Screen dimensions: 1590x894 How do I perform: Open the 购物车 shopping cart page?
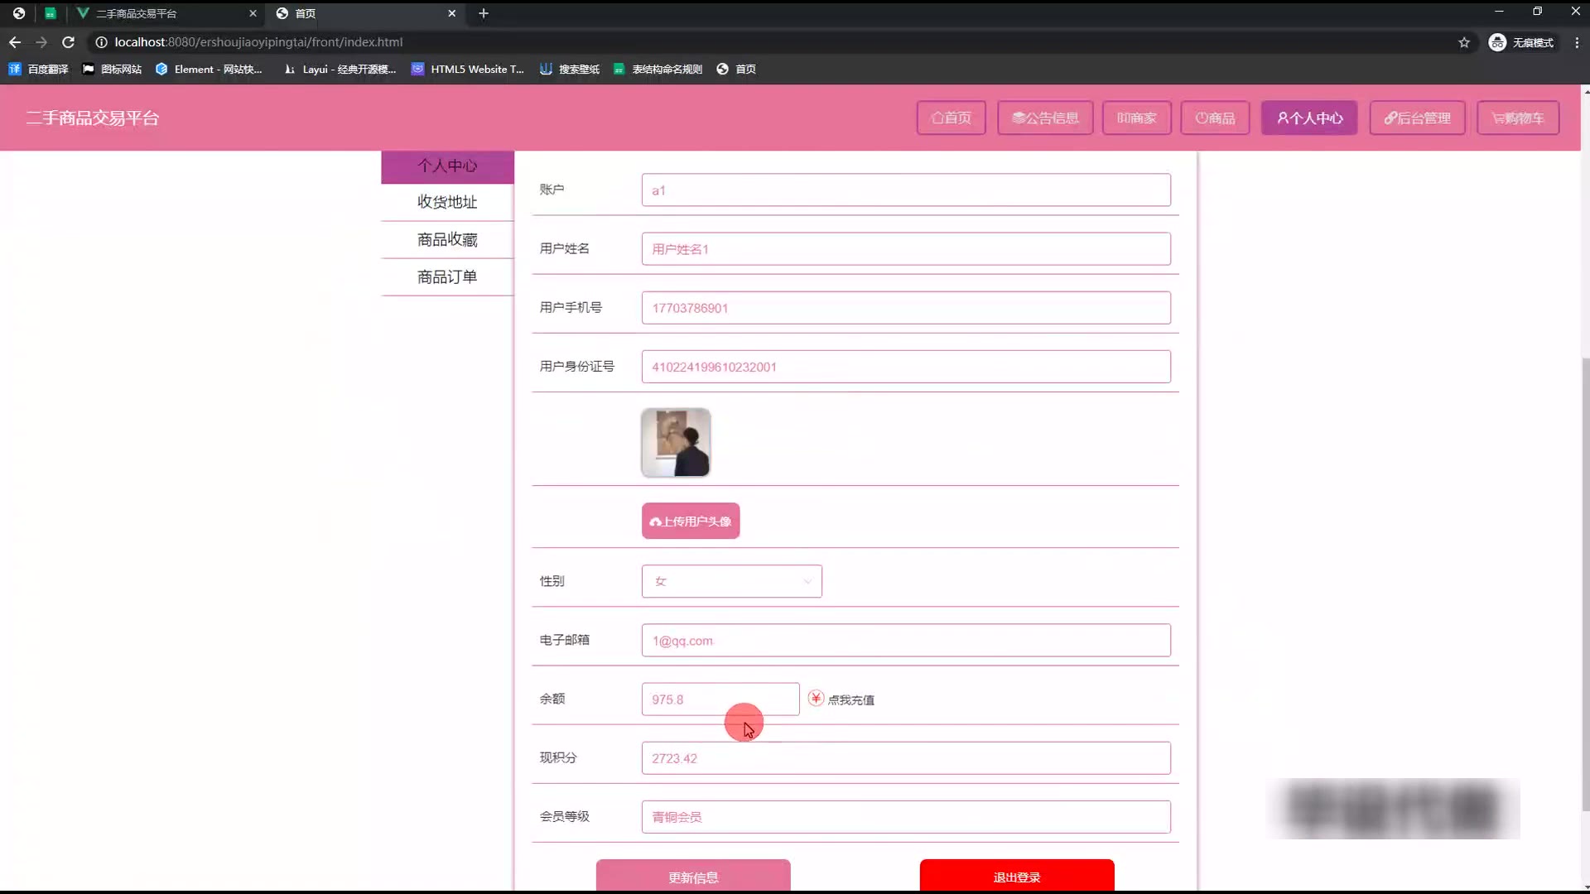click(1517, 118)
